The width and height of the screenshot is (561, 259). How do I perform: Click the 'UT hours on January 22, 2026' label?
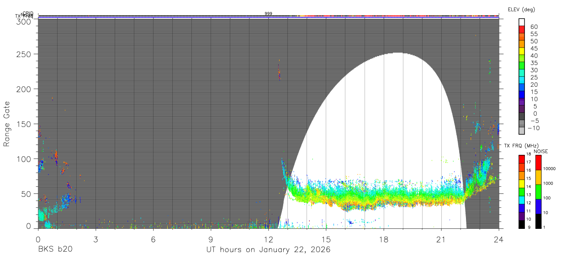269,250
